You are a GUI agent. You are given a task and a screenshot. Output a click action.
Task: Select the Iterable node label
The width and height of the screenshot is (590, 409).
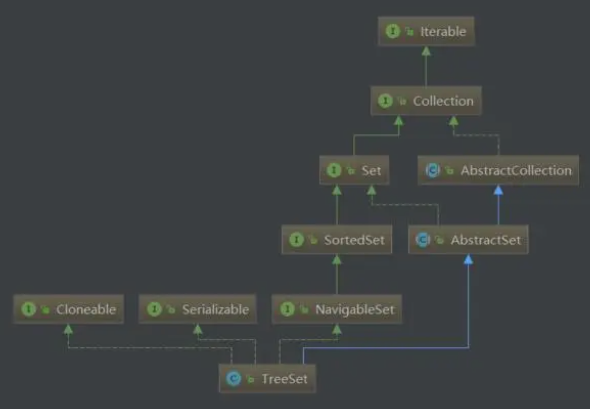pyautogui.click(x=443, y=32)
